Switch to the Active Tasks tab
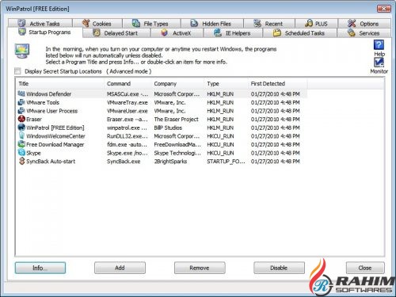 tap(40, 23)
